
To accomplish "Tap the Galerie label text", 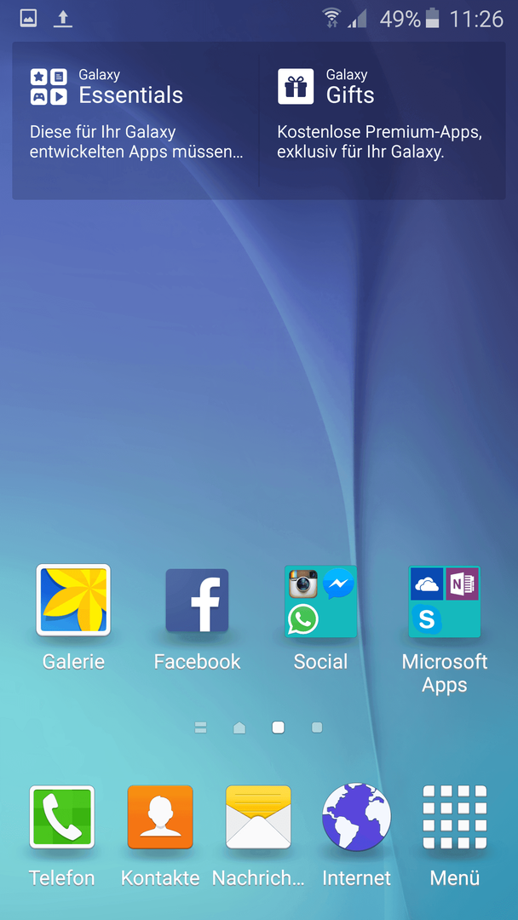I will click(x=73, y=662).
